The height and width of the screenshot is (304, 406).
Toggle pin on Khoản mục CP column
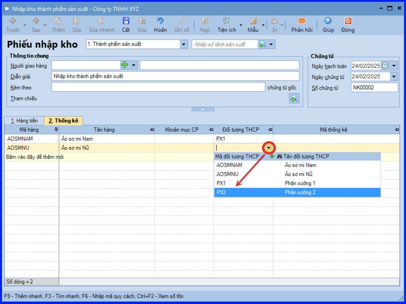click(211, 130)
